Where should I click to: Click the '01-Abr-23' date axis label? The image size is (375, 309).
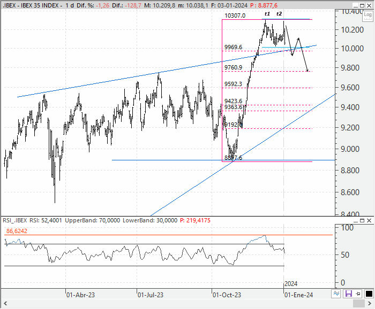[80, 295]
